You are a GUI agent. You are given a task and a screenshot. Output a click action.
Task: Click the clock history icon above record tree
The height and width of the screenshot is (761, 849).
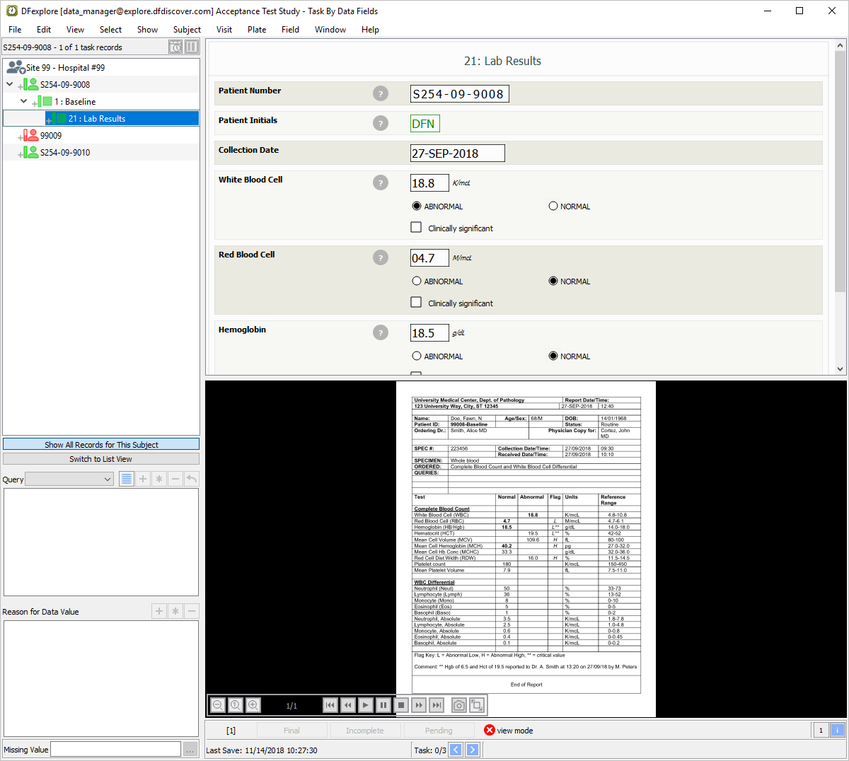(175, 47)
